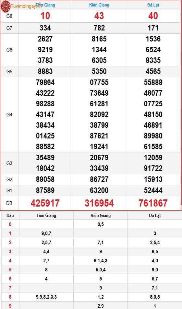
Task: Click the G2 number 89058
Action: pos(45,179)
